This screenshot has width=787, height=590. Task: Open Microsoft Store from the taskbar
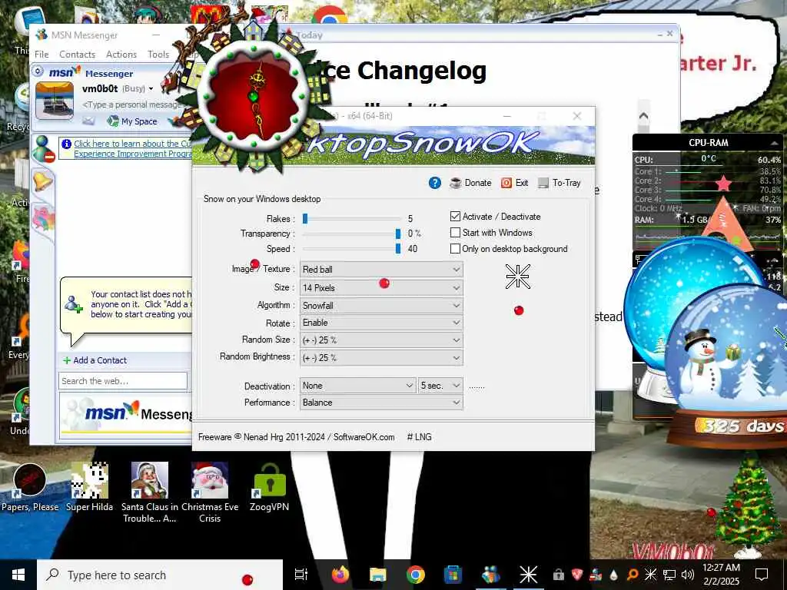[x=453, y=575]
